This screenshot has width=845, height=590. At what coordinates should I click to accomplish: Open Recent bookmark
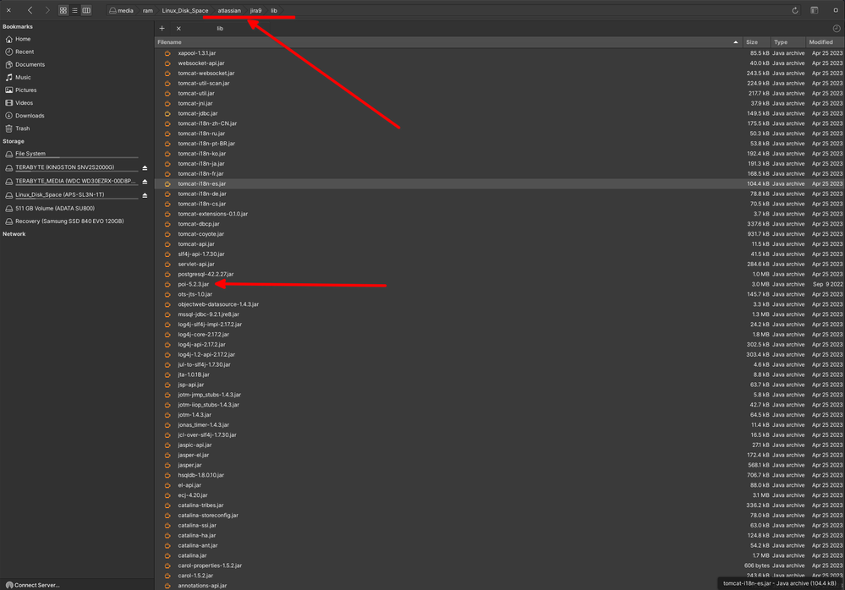(x=25, y=52)
